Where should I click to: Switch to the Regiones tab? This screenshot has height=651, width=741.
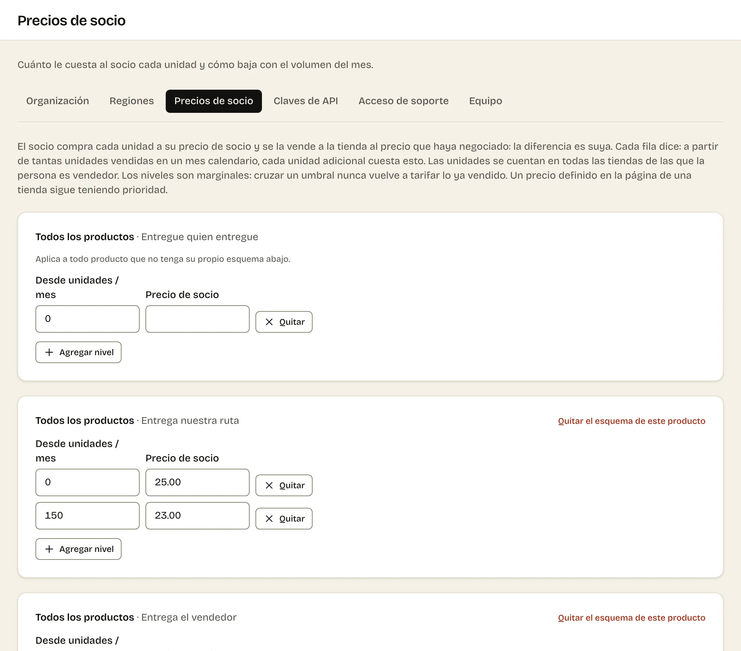tap(132, 101)
